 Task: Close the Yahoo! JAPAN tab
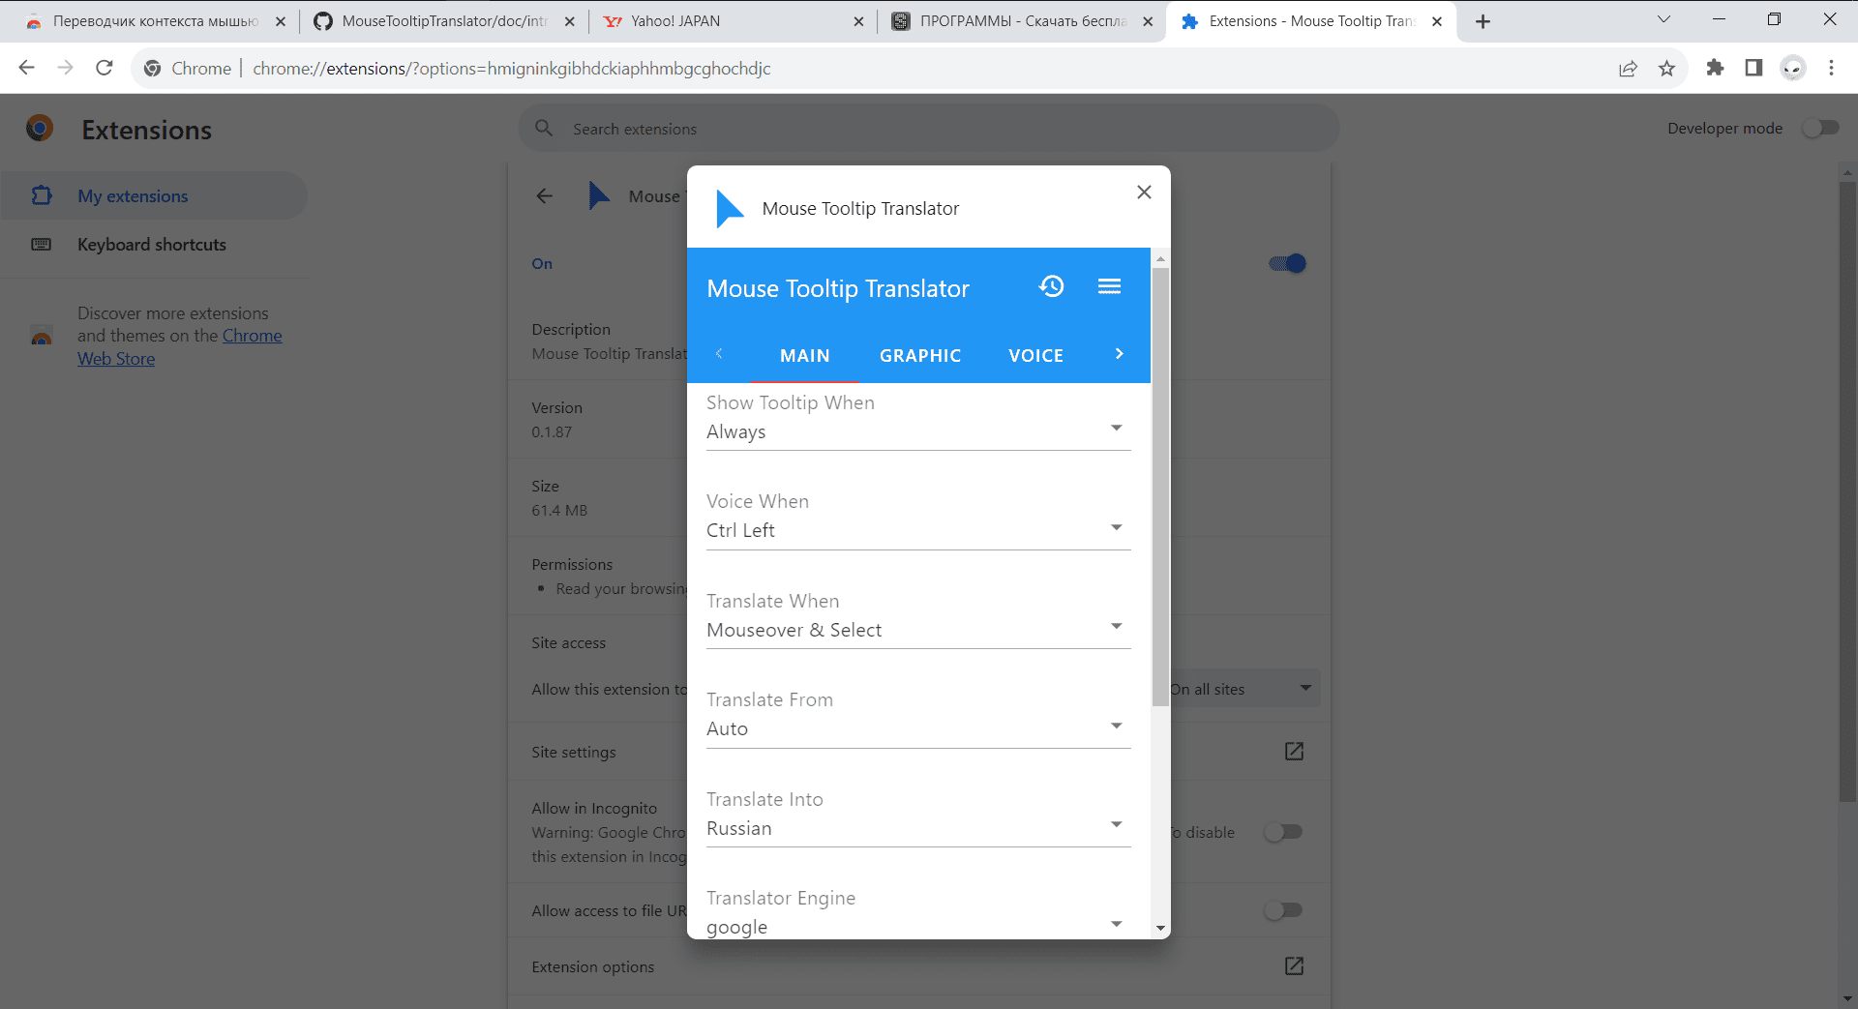click(x=858, y=21)
